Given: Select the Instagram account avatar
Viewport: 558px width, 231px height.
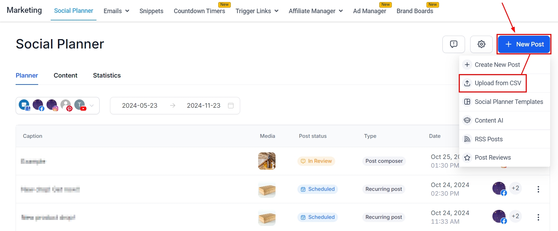Looking at the screenshot, I should (x=52, y=105).
